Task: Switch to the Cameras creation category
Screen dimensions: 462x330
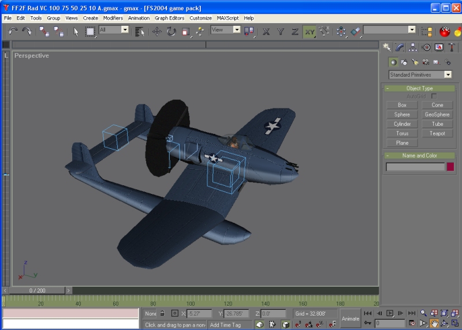Action: [426, 62]
